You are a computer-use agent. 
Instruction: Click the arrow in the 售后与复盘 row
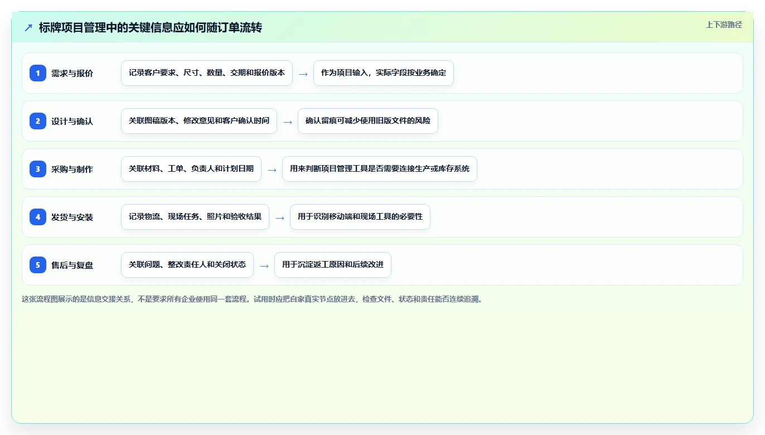264,265
